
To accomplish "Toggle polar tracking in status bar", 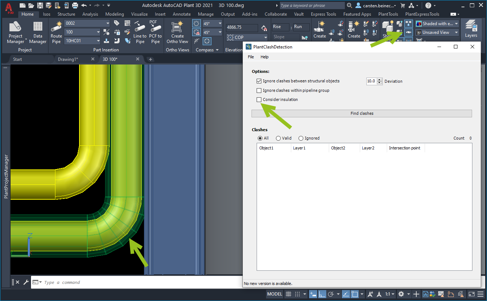I will click(331, 294).
